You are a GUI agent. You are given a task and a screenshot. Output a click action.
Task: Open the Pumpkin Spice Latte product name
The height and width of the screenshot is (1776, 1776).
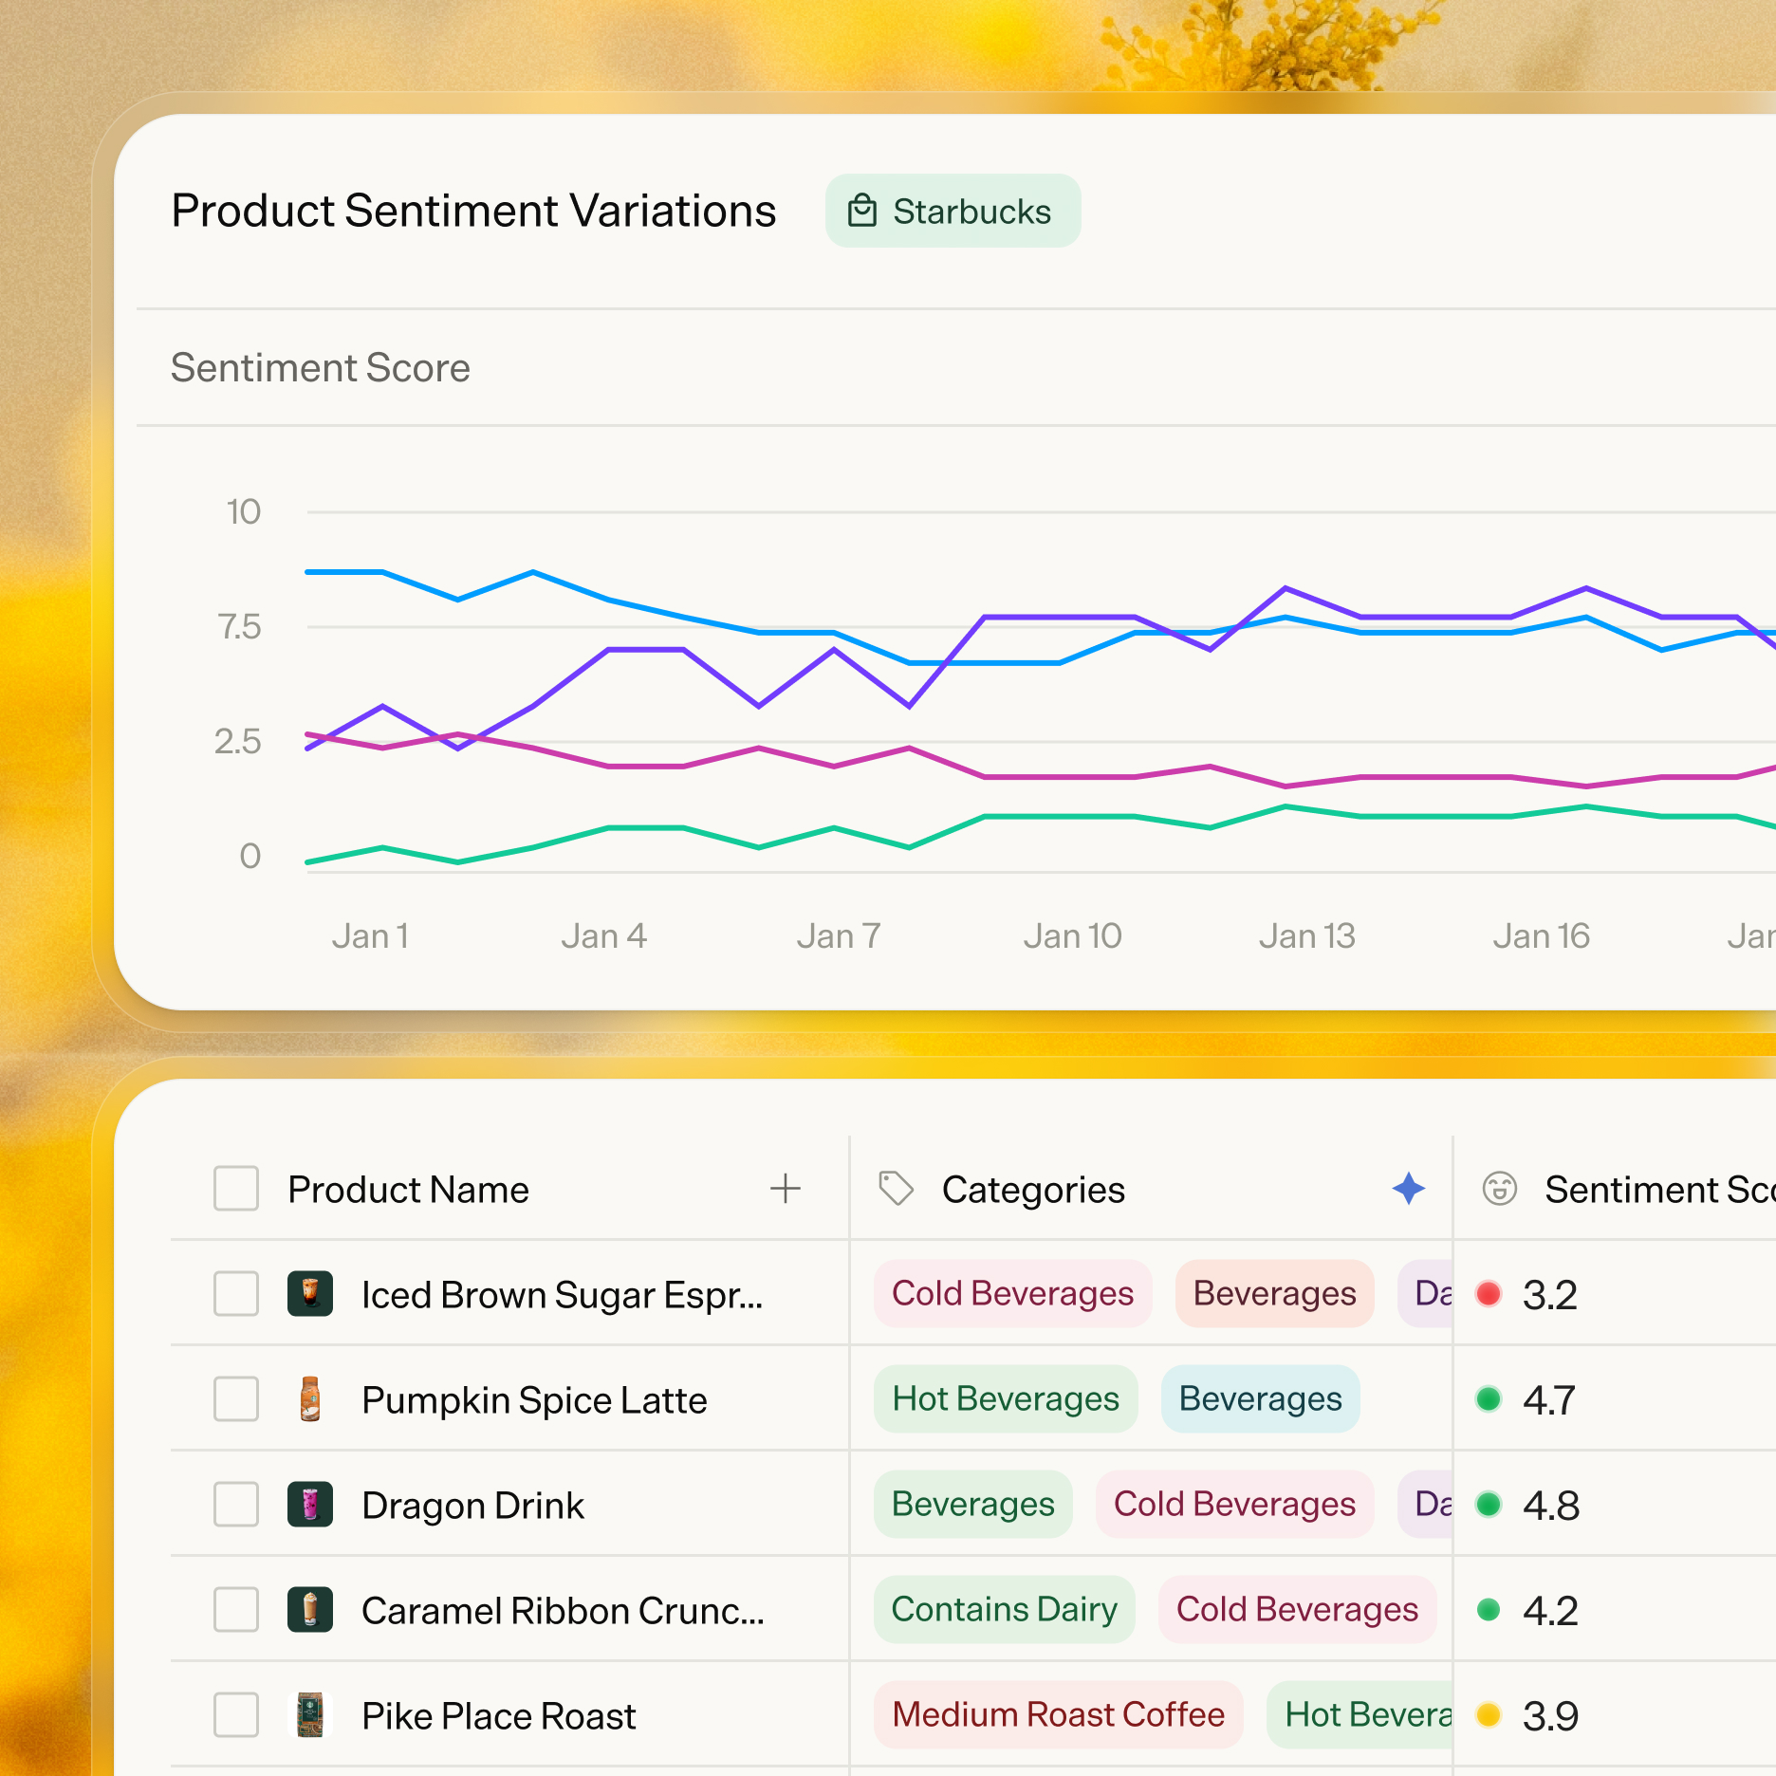tap(535, 1400)
